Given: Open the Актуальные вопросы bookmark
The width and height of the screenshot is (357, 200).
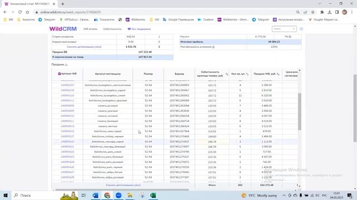Looking at the screenshot, I should (288, 19).
